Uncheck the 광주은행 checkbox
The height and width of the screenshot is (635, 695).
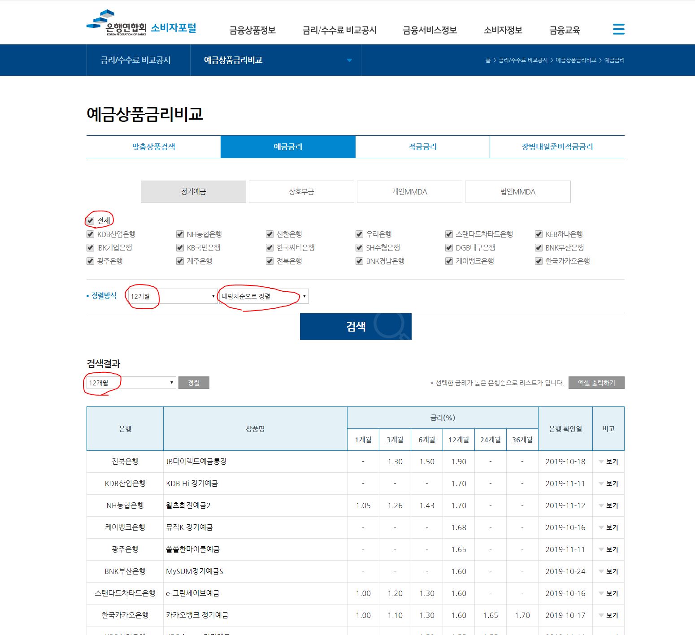click(90, 261)
